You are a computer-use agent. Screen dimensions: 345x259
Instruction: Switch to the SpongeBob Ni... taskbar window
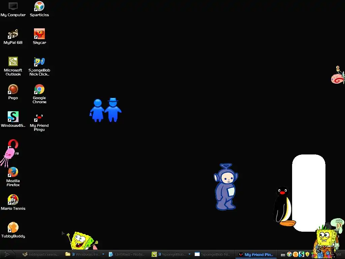pos(213,254)
